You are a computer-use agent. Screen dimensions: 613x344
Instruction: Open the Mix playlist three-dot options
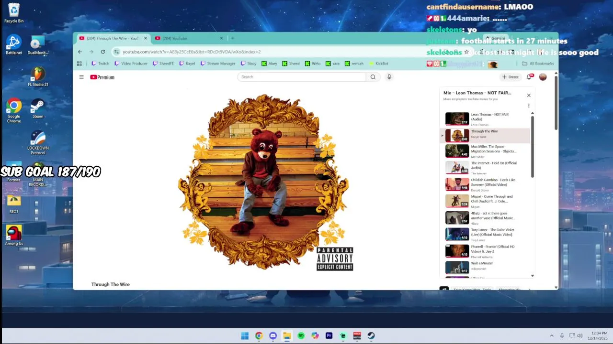[x=529, y=106]
